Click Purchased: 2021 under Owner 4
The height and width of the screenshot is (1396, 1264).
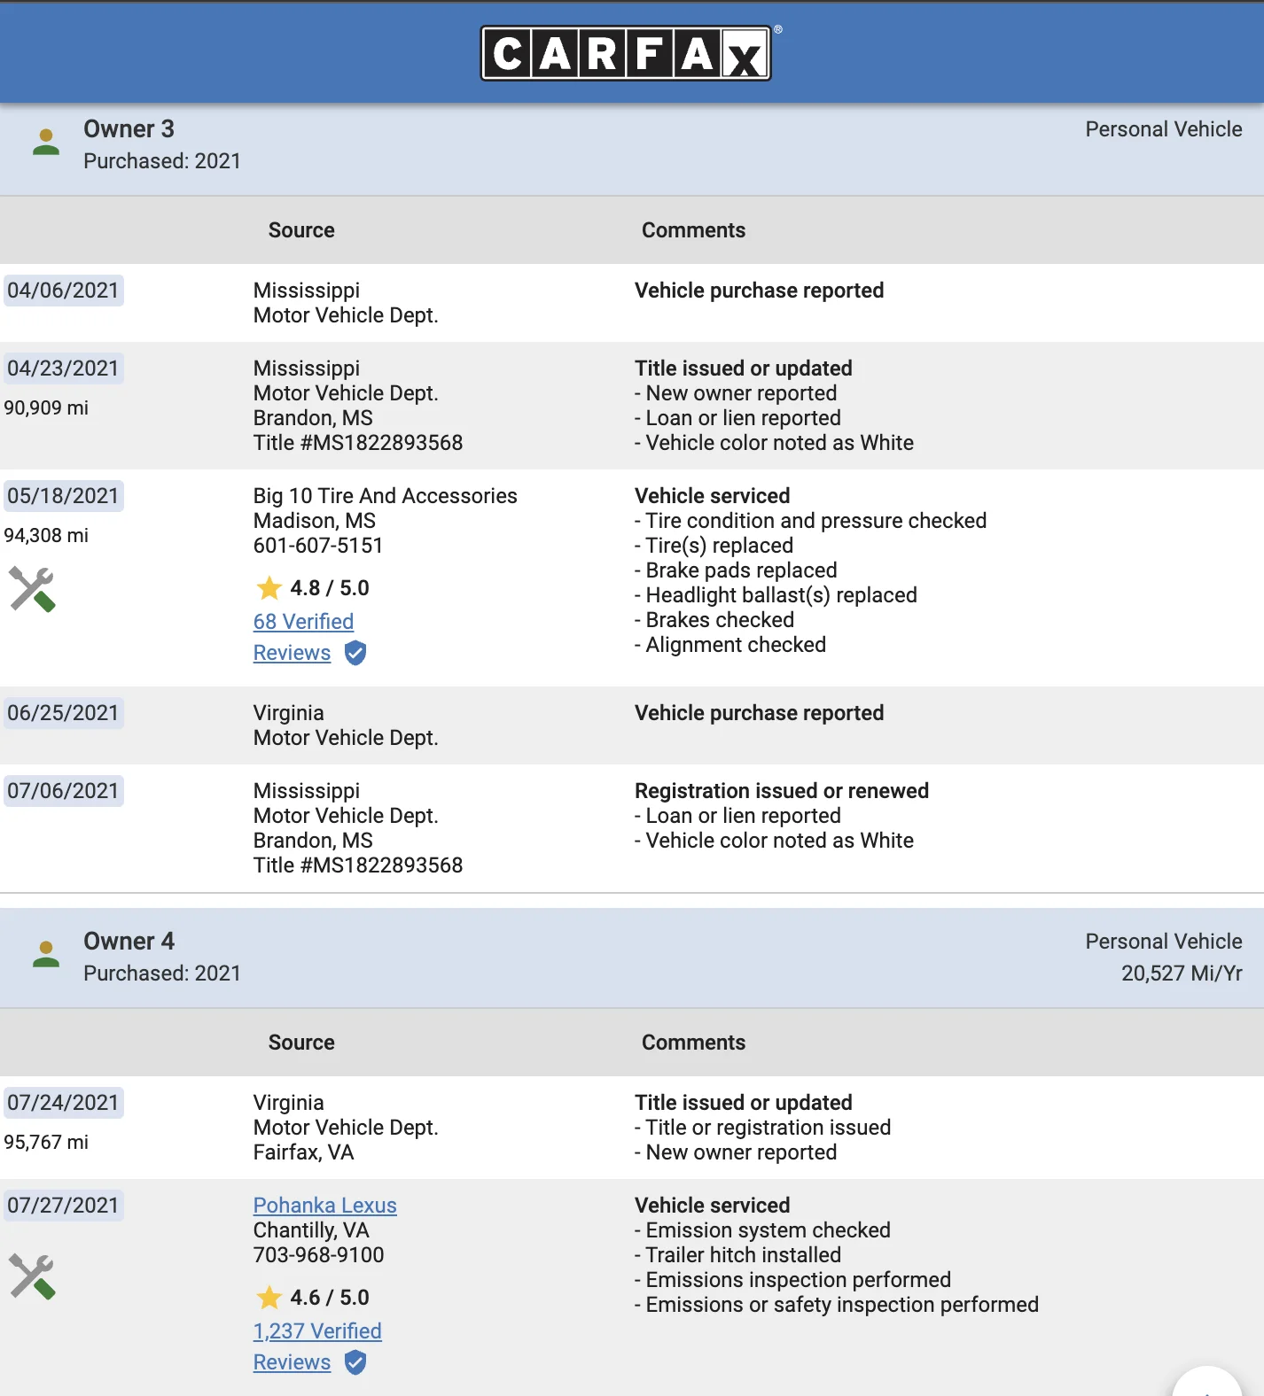click(162, 973)
